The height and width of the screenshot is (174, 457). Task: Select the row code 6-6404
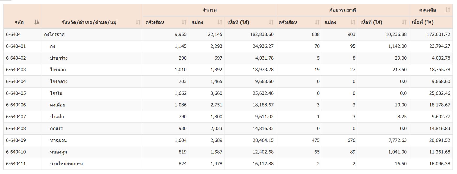tap(13, 34)
